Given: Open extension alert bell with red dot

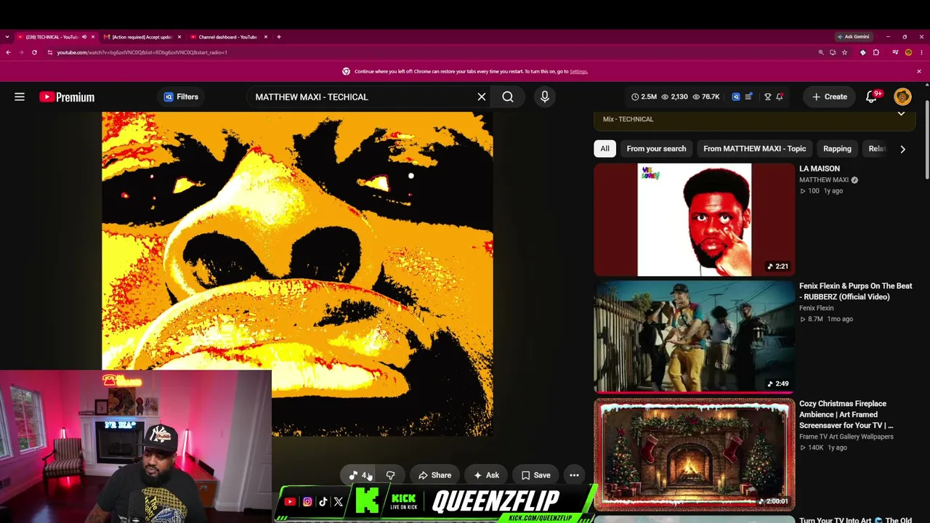Looking at the screenshot, I should pos(780,97).
